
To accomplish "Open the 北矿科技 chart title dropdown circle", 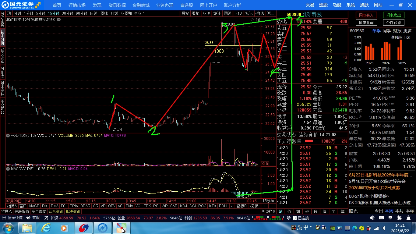I will pos(59,19).
